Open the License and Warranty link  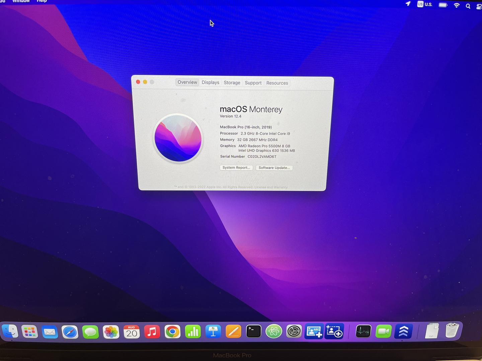coord(271,187)
